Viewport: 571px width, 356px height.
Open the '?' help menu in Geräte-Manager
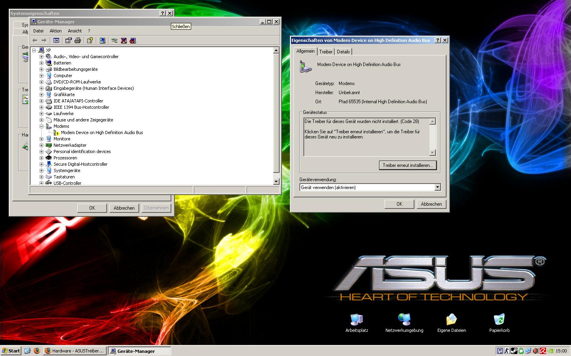[x=89, y=31]
